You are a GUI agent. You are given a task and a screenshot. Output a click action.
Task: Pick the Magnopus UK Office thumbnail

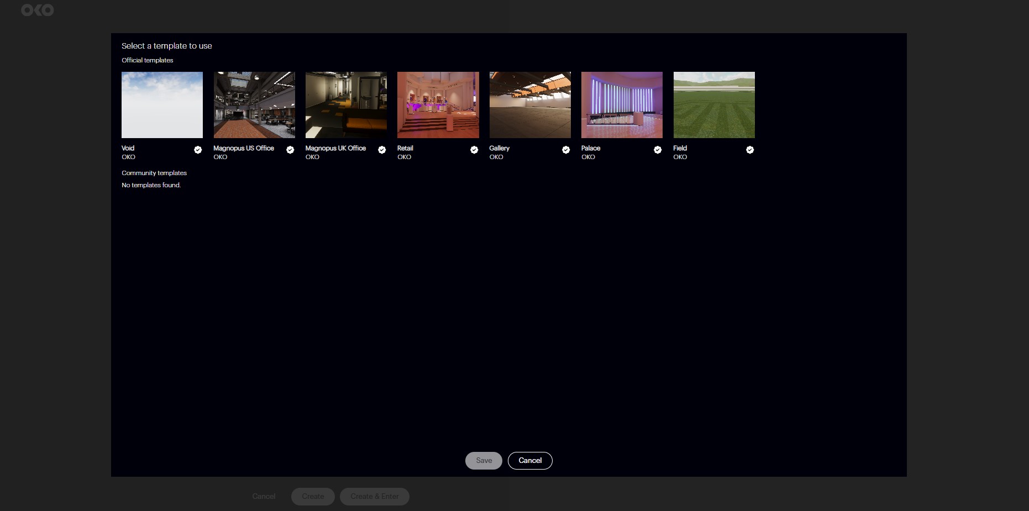[346, 105]
